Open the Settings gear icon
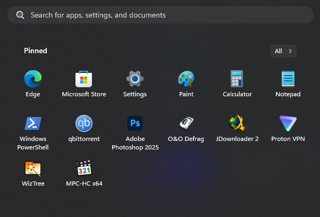Screen dimensions: 320x217 pyautogui.click(x=135, y=79)
